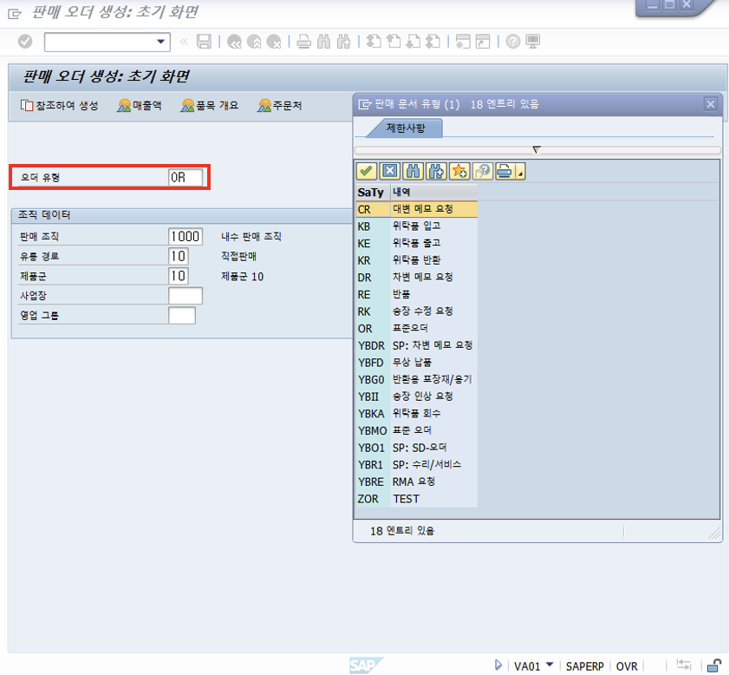Screen dimensions: 729x675
Task: Click the Add to Personal List star icon
Action: (x=459, y=171)
